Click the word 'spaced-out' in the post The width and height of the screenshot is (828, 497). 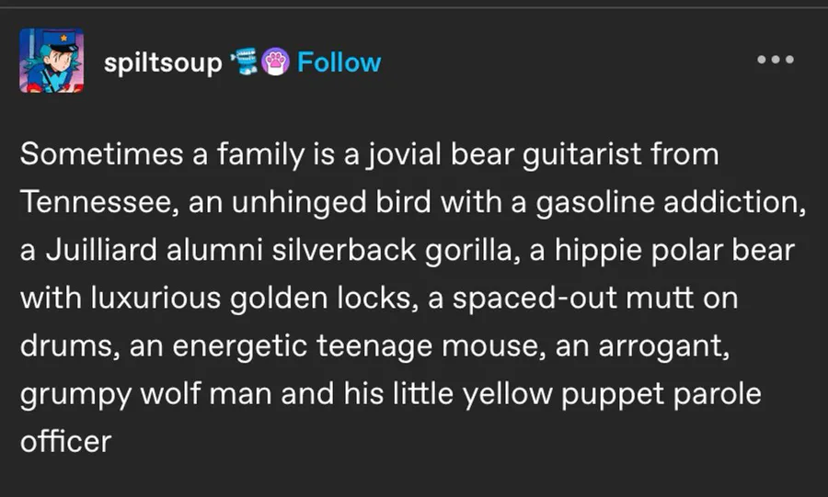535,299
